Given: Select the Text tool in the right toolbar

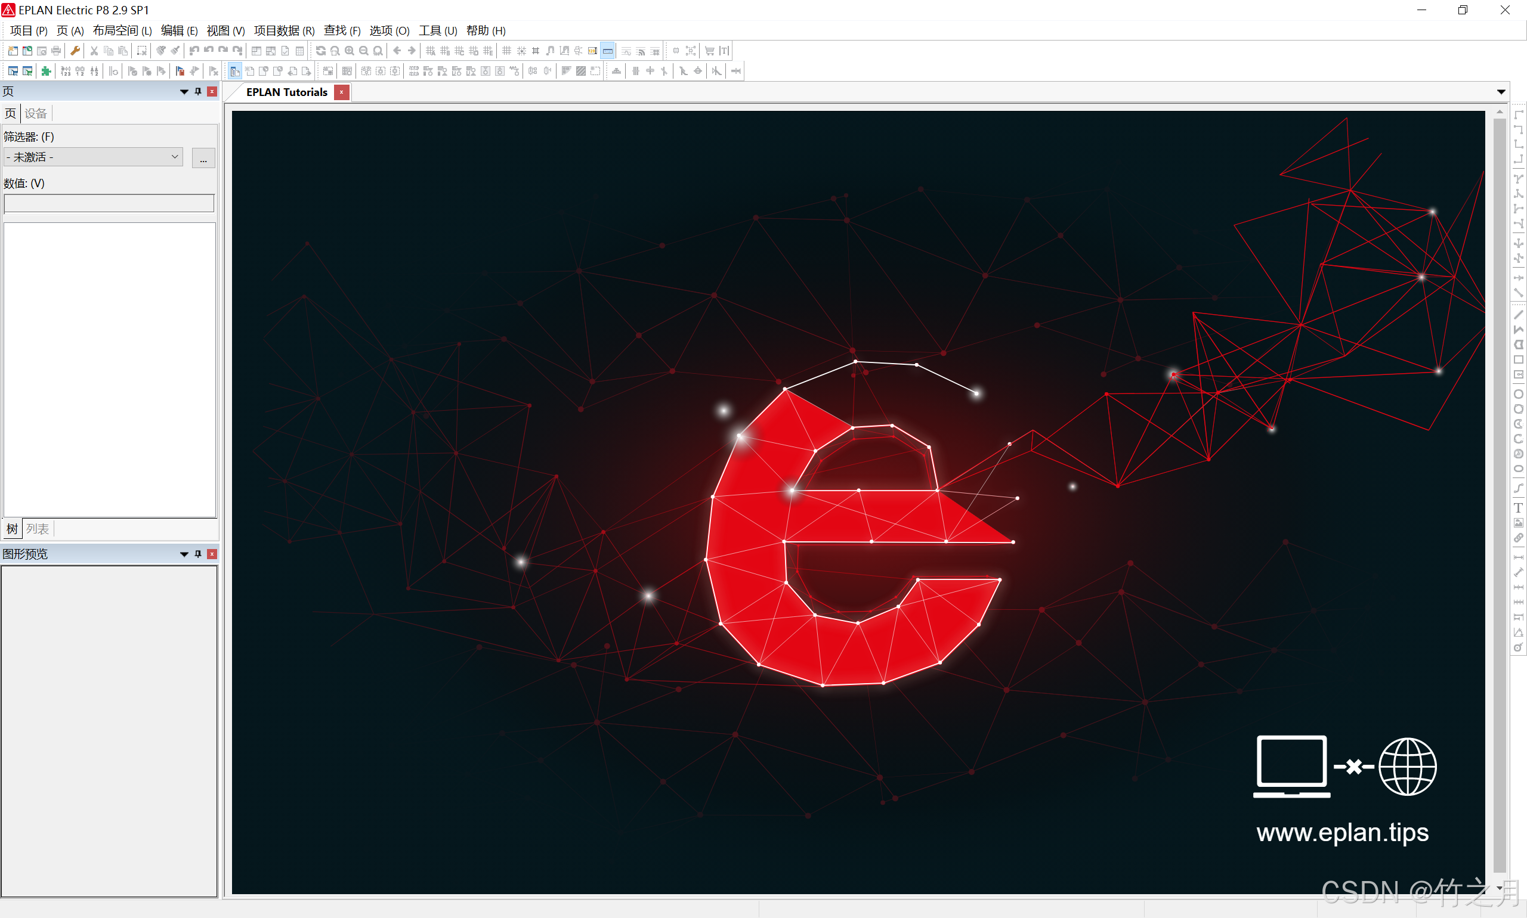Looking at the screenshot, I should point(1518,508).
